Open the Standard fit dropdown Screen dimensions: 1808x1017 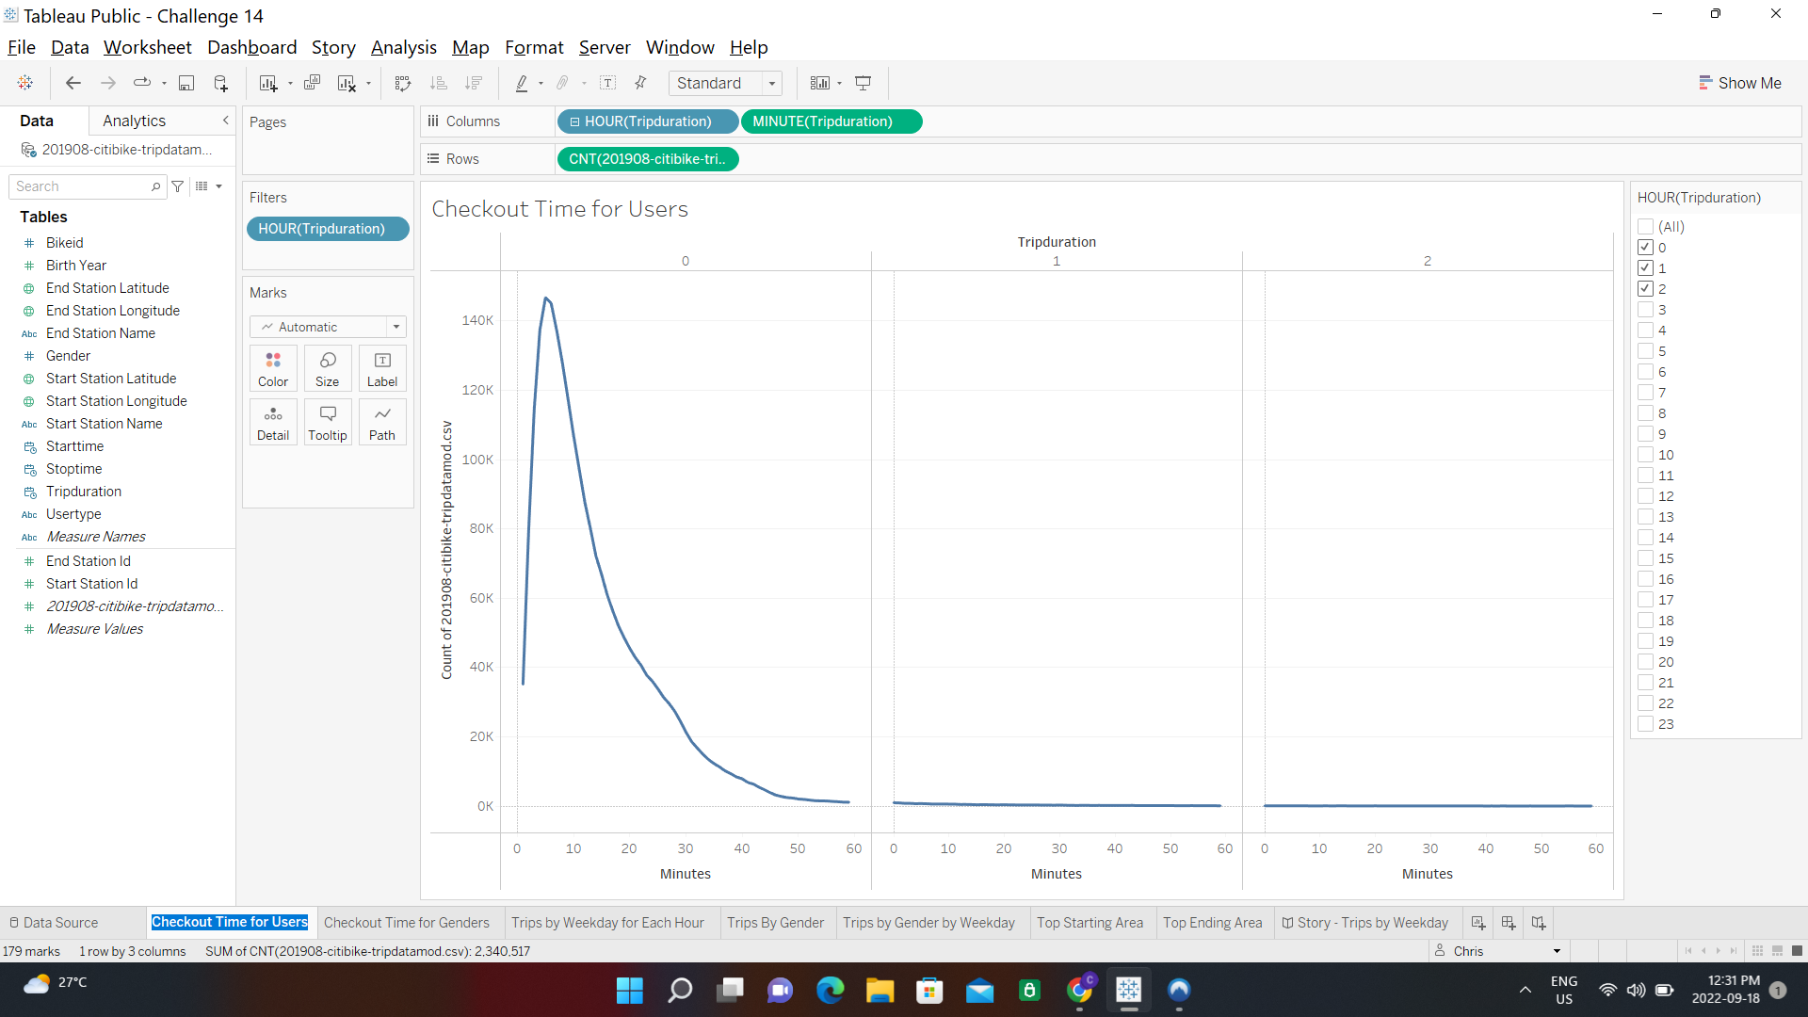pos(772,83)
